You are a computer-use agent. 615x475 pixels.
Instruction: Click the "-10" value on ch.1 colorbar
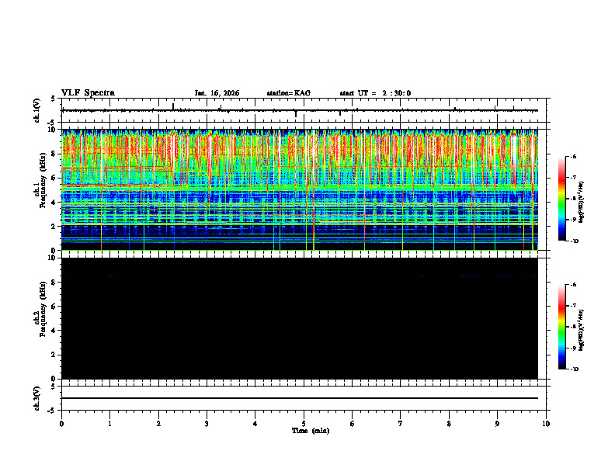(575, 241)
